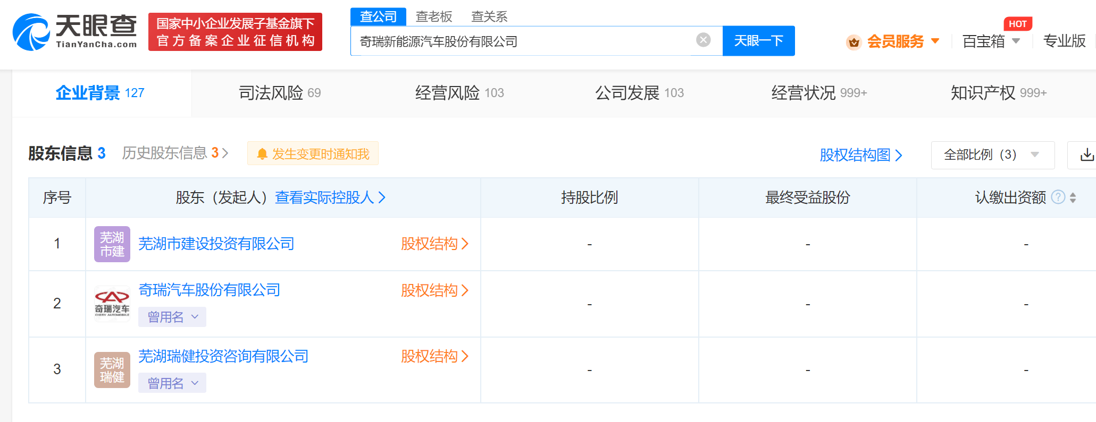Click the bell icon in the notify button
Image resolution: width=1096 pixels, height=422 pixels.
tap(262, 154)
